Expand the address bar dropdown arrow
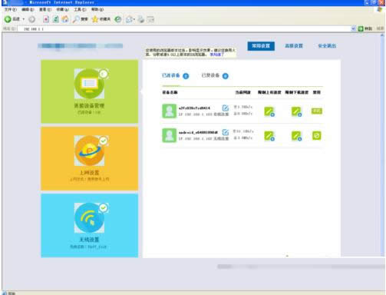386x295 pixels. coord(353,28)
